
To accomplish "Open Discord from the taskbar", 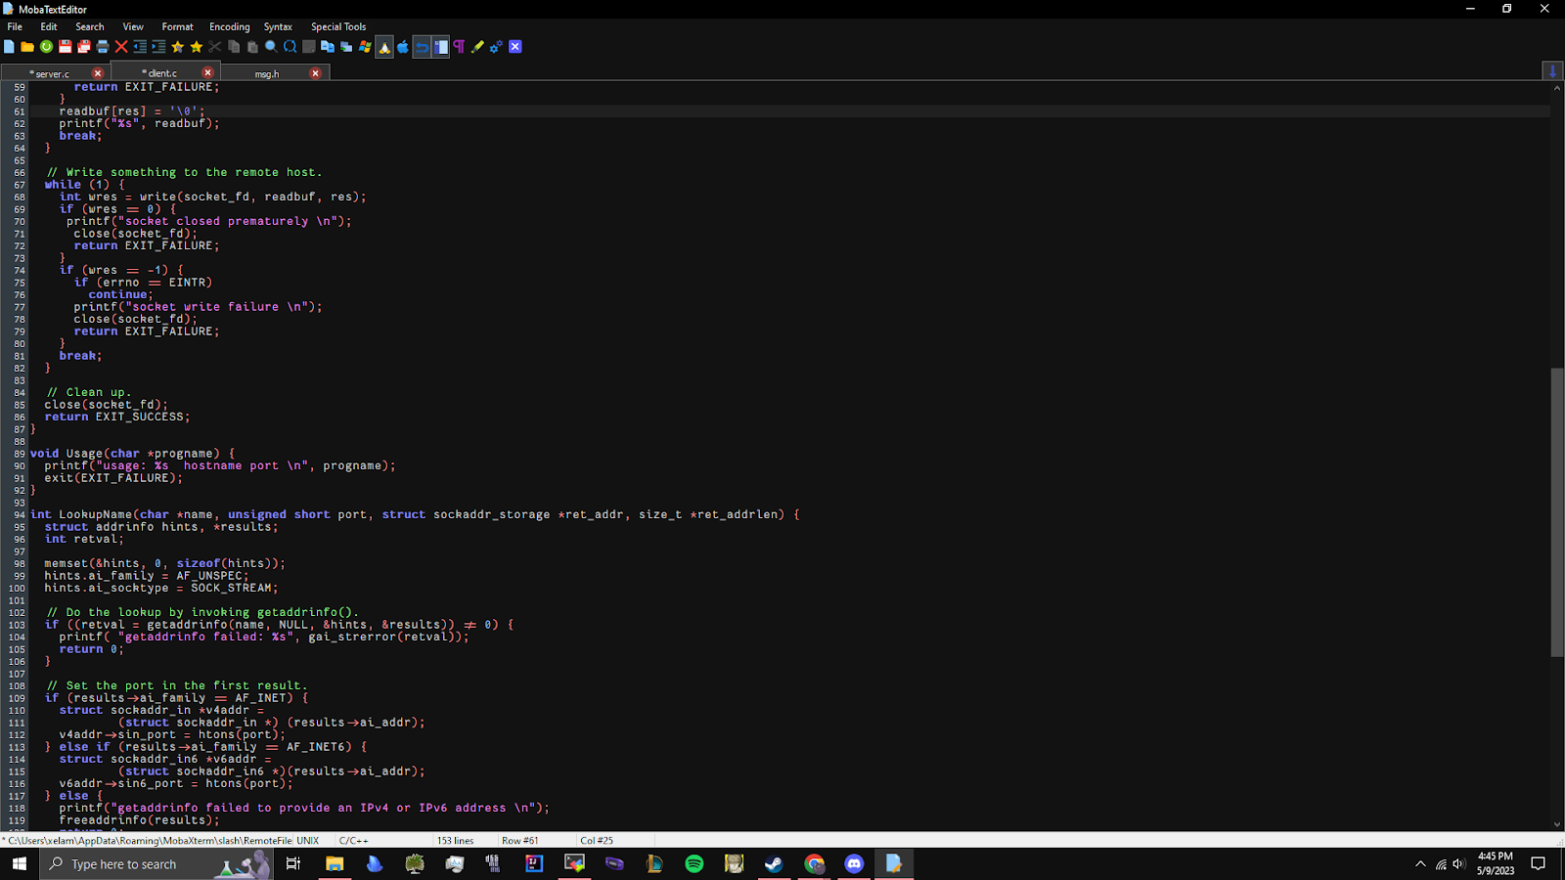I will click(854, 863).
